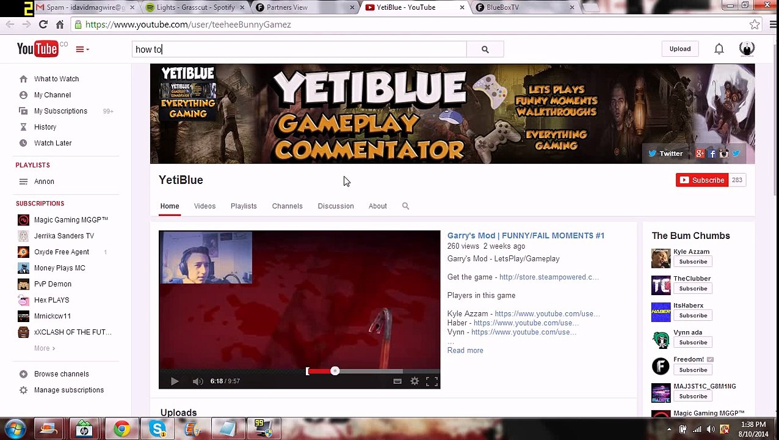Open Mrnickcw11 subscription

[x=53, y=316]
